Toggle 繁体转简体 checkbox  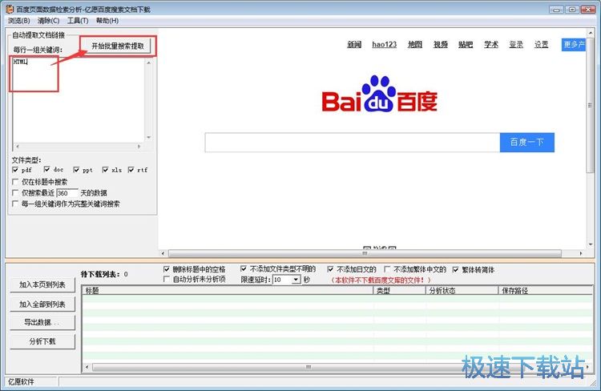(x=455, y=269)
